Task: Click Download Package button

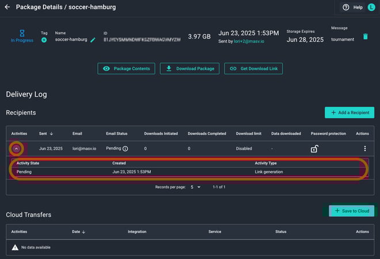Action: click(189, 68)
